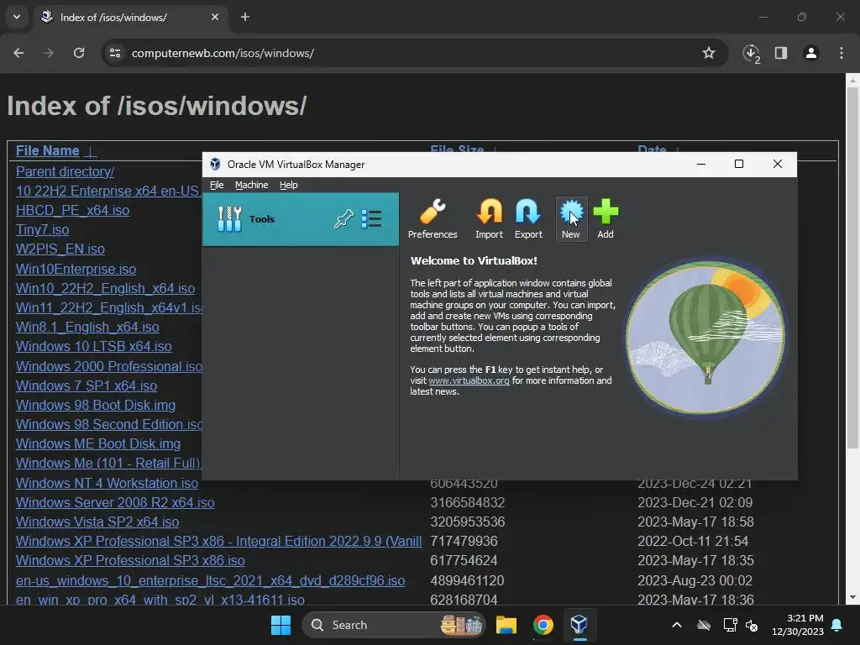Open Chrome downloads indicator

click(x=751, y=53)
